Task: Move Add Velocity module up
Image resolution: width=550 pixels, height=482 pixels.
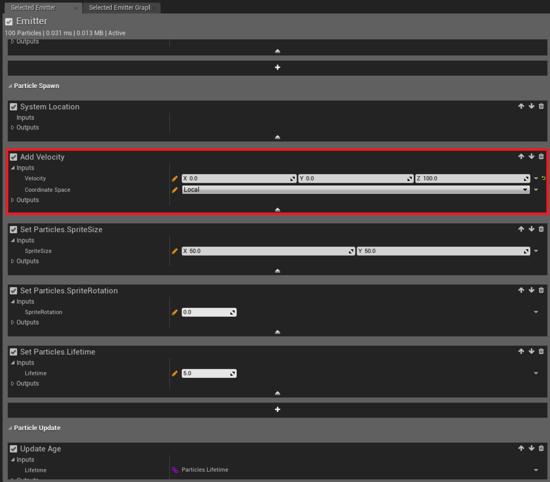Action: [x=521, y=156]
